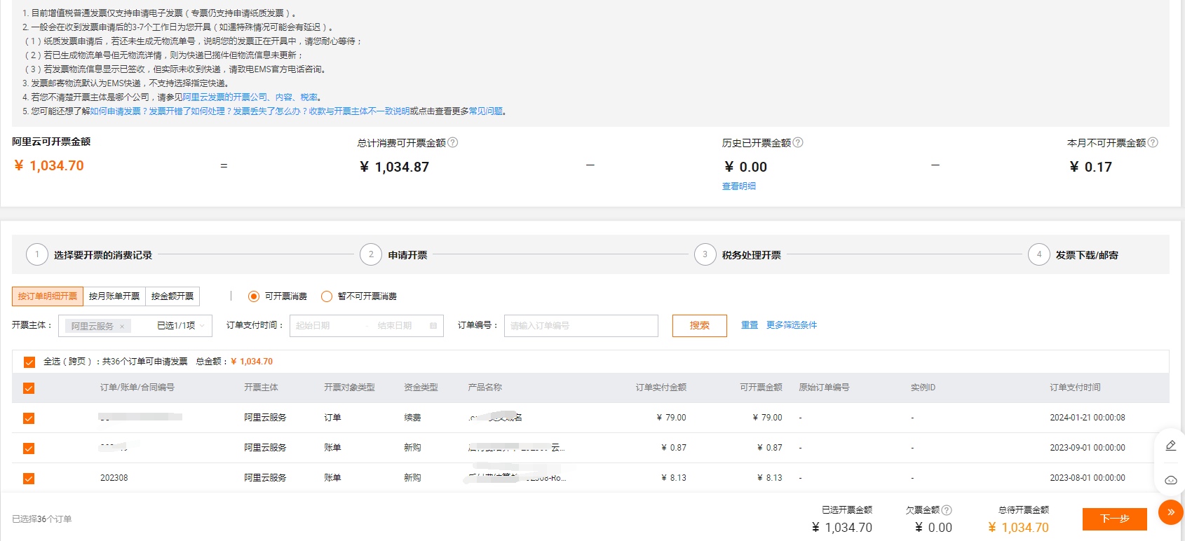The width and height of the screenshot is (1185, 541).
Task: Open the 发票丢失了怎么办? link
Action: (x=271, y=111)
